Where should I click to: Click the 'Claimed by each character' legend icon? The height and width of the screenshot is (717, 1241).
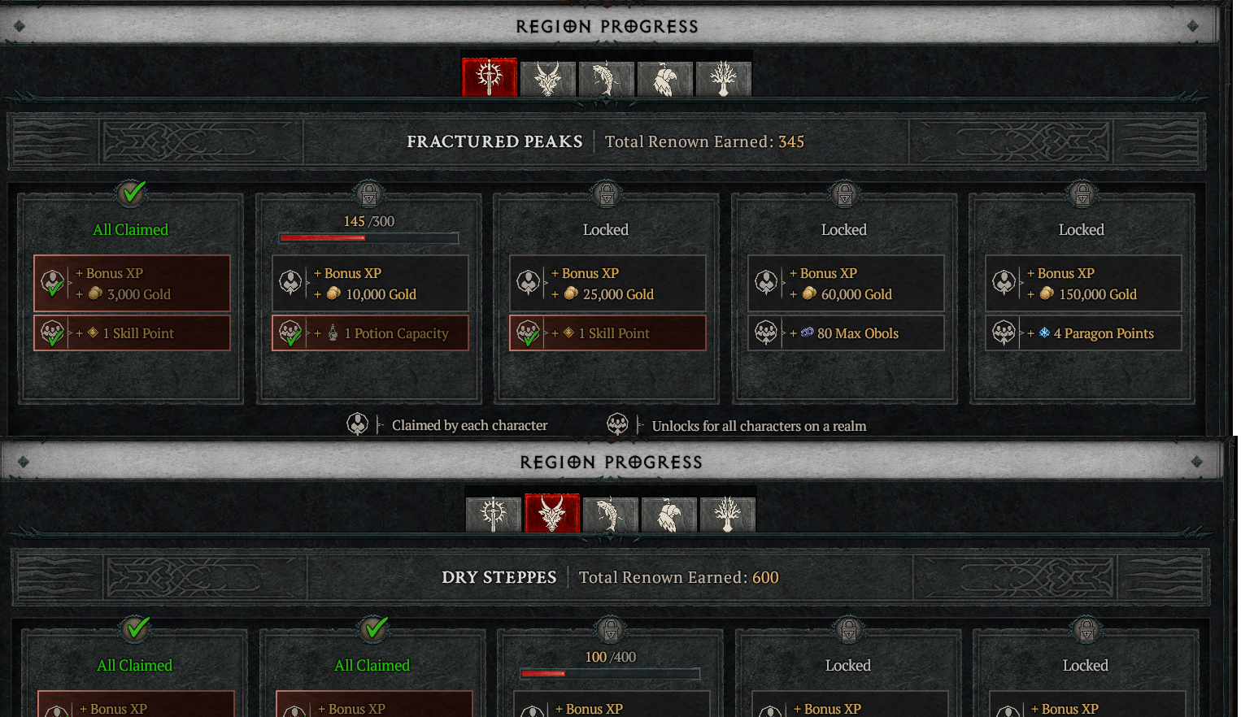pos(358,424)
